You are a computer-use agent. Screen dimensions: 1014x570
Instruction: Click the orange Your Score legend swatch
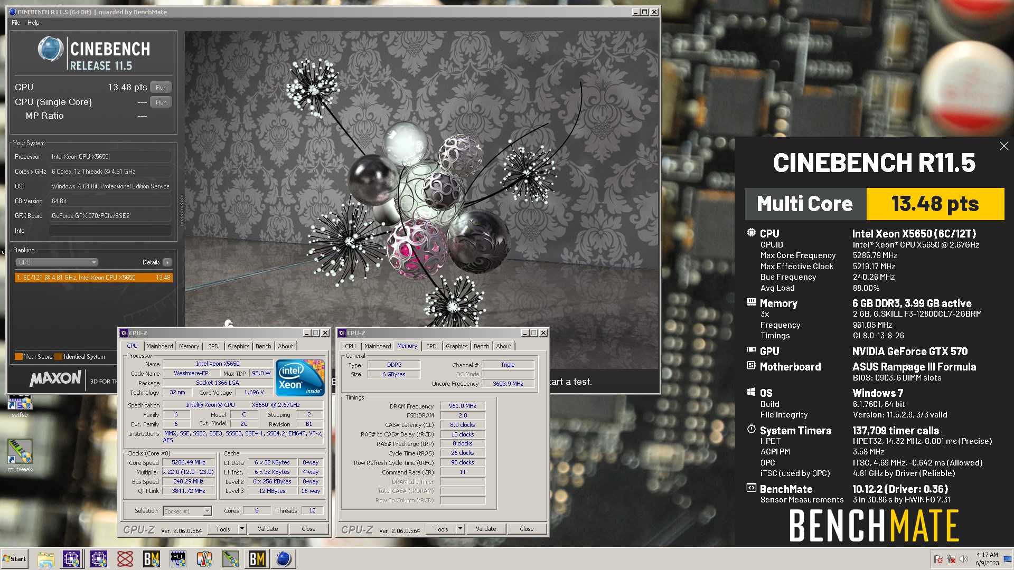pyautogui.click(x=18, y=357)
